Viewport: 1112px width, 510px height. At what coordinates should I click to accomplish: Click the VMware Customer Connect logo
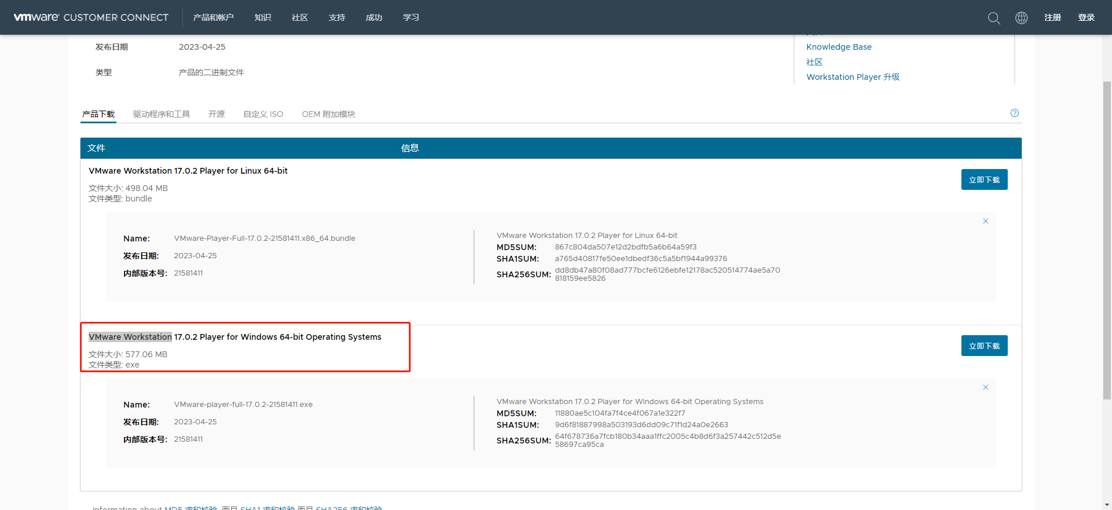click(91, 17)
